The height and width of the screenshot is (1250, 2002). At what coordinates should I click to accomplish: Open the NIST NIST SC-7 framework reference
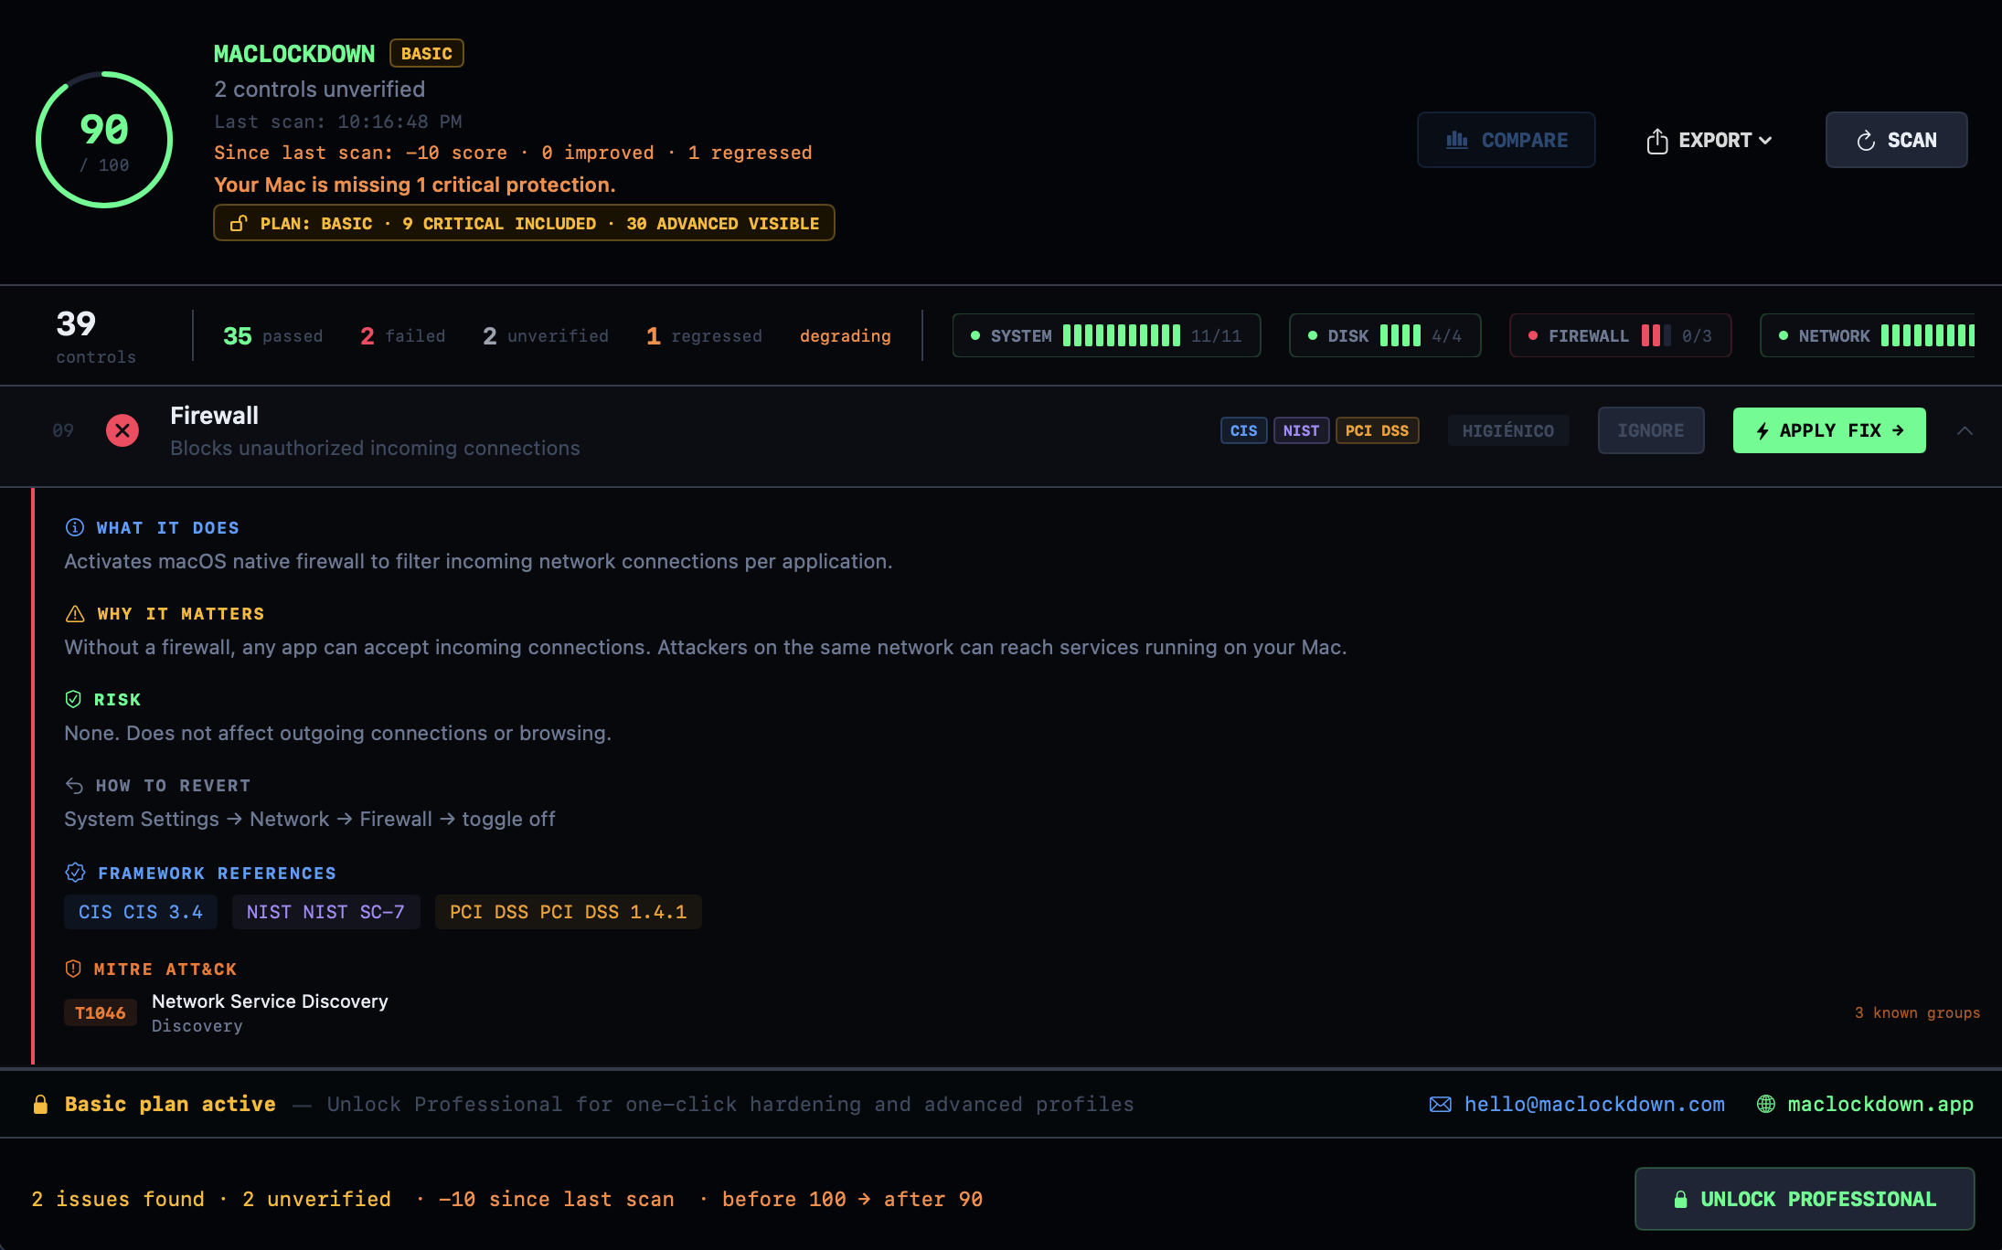[325, 912]
